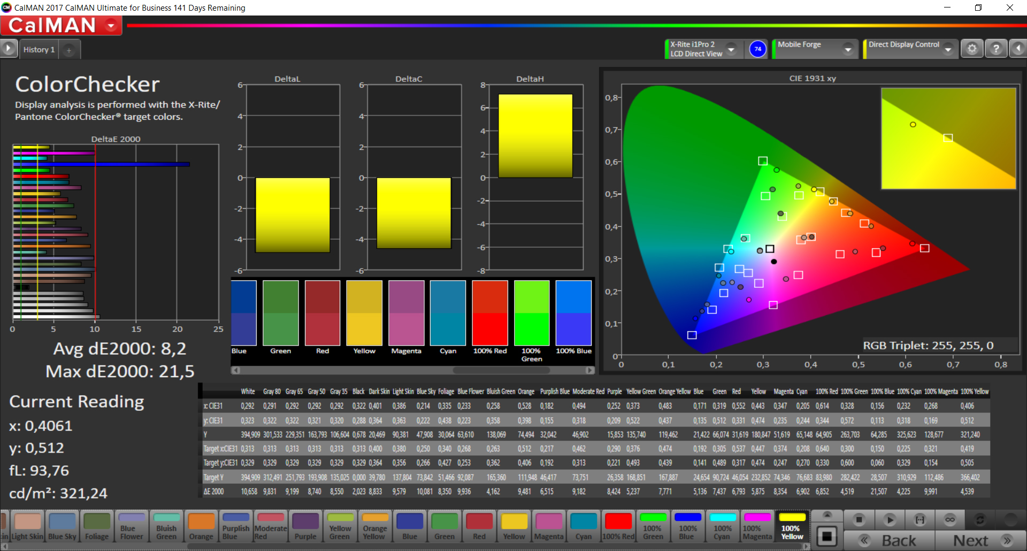Select the highlighted 100% Yellow patch

pyautogui.click(x=792, y=527)
